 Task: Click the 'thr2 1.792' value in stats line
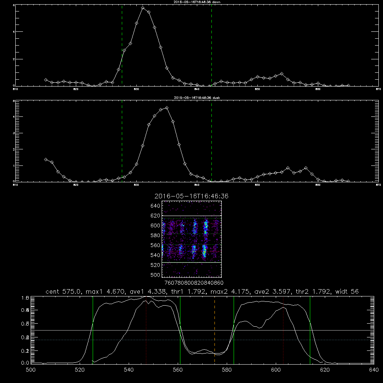(x=313, y=291)
